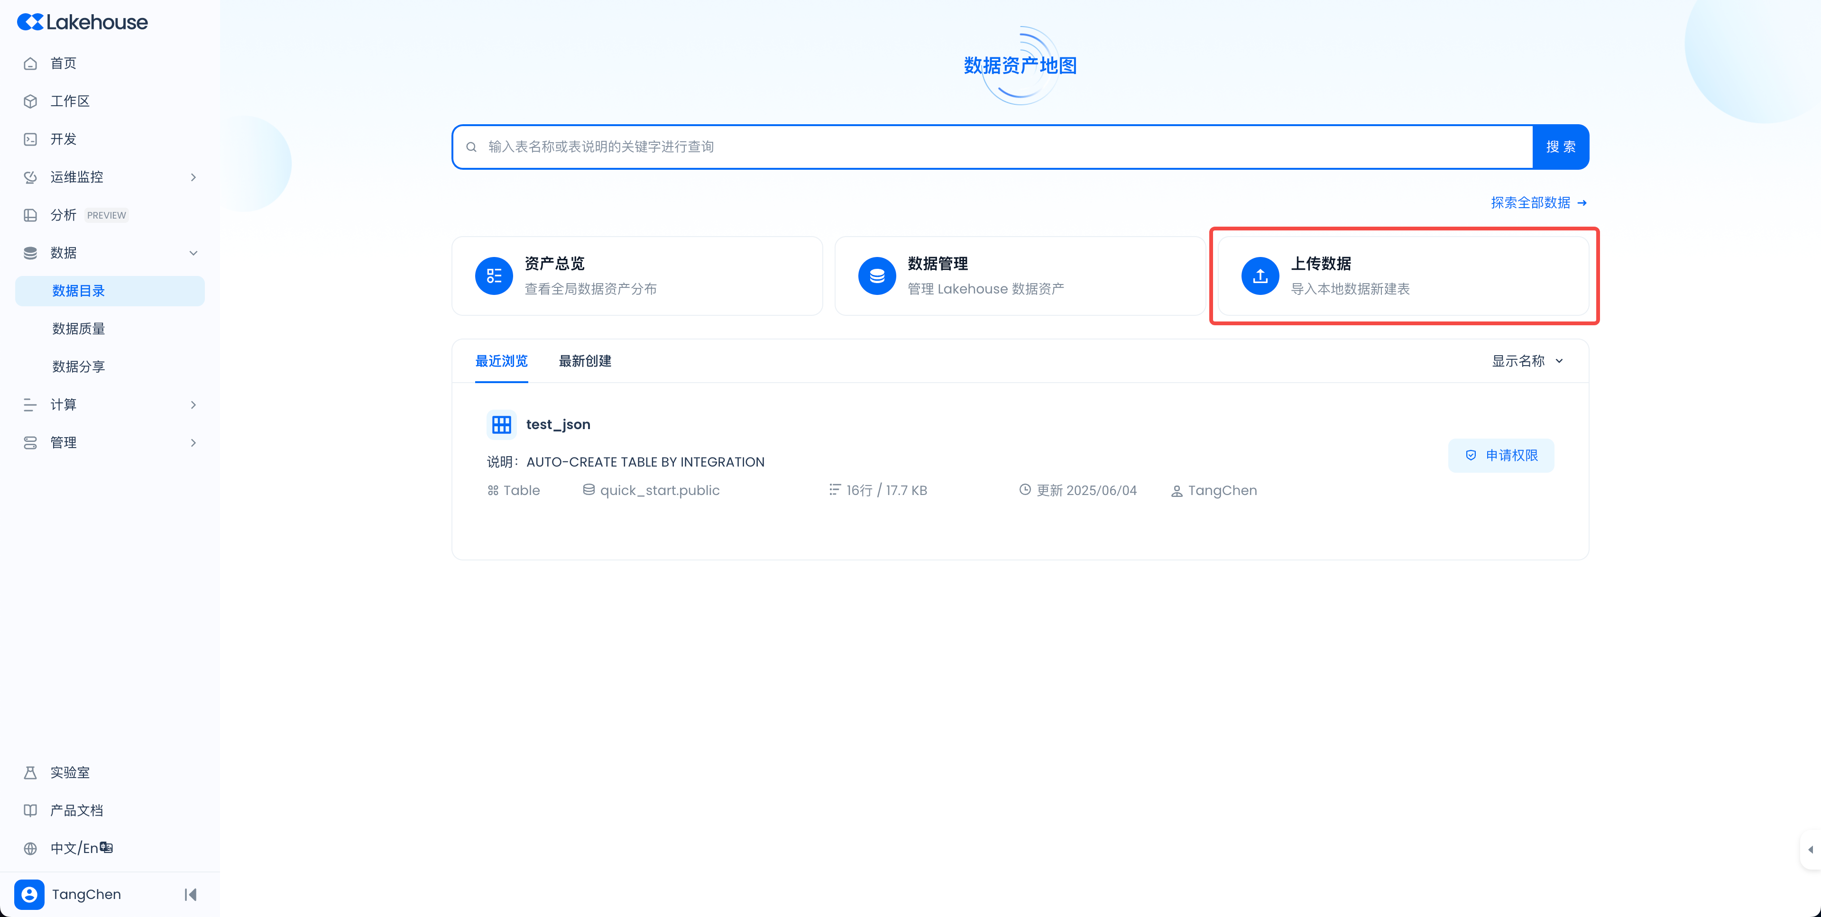This screenshot has height=917, width=1821.
Task: Collapse the 数据 menu section
Action: click(193, 253)
